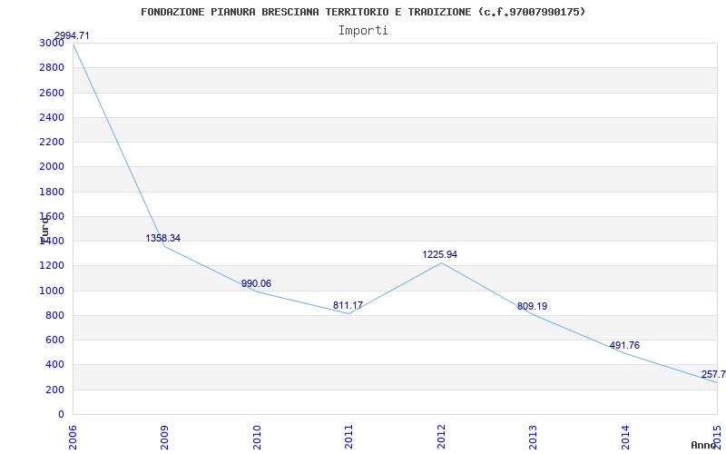This screenshot has width=726, height=454.
Task: Click the 0 y-axis tick label
Action: [61, 414]
